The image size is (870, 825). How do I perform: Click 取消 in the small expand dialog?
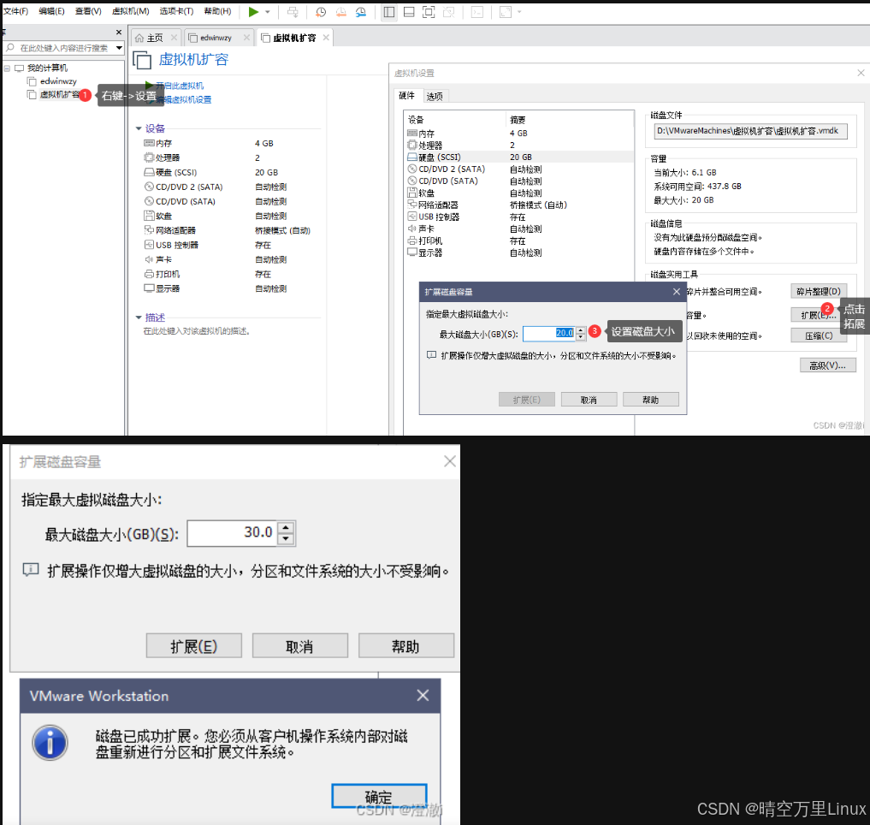pyautogui.click(x=589, y=400)
